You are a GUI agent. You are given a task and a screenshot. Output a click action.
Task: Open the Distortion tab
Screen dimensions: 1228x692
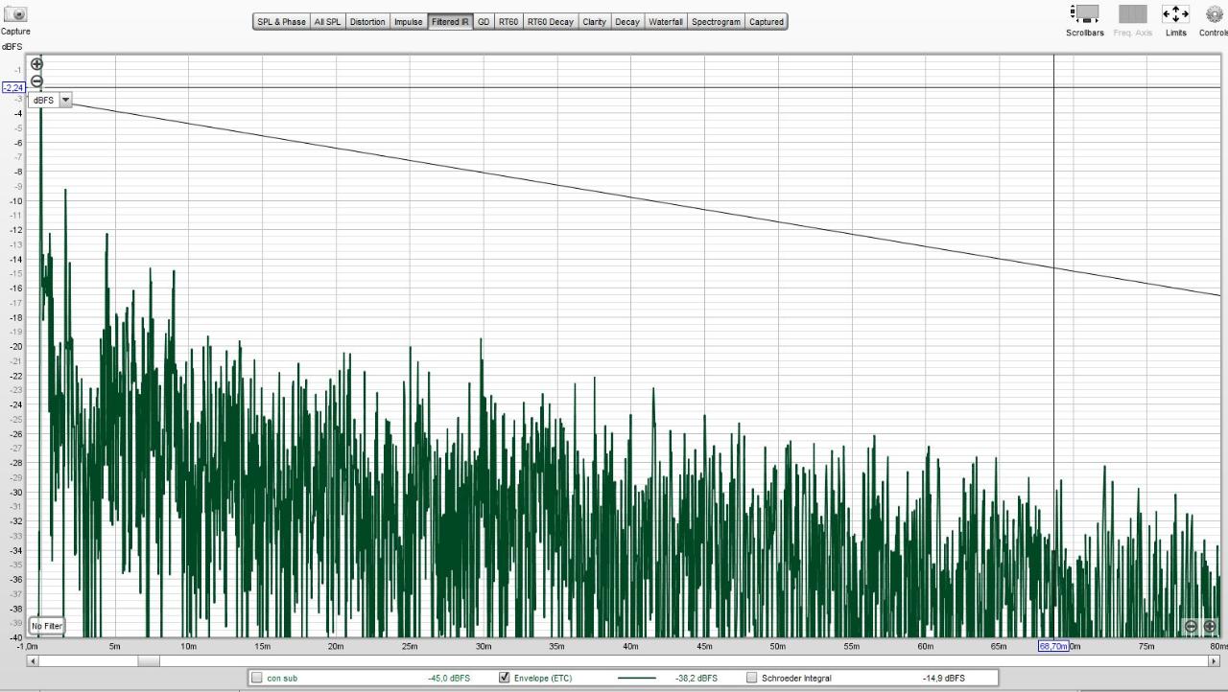[367, 22]
